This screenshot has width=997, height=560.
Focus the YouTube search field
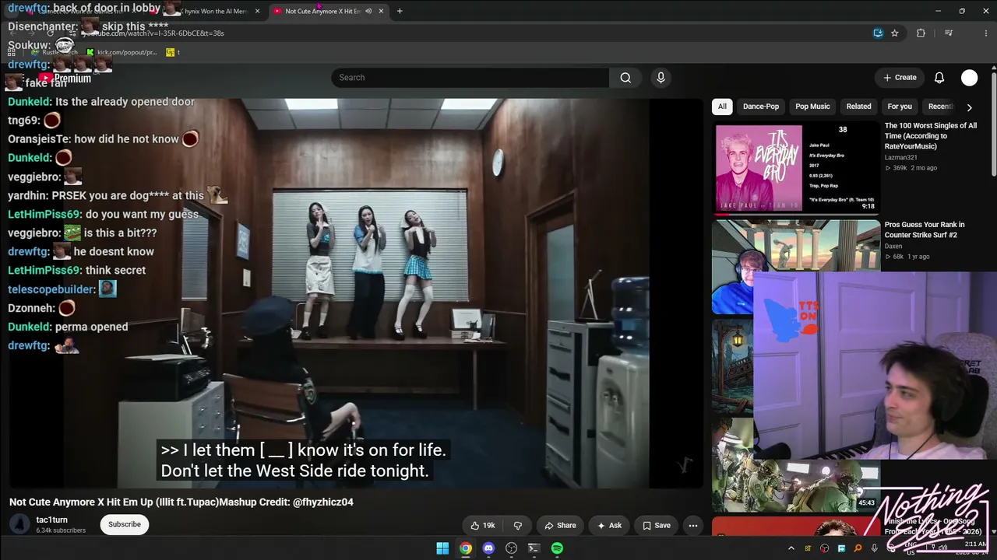470,78
